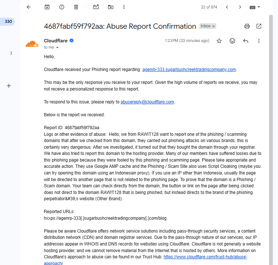This screenshot has height=265, width=278.
Task: Click the Cloudflare sender name
Action: pos(56,40)
